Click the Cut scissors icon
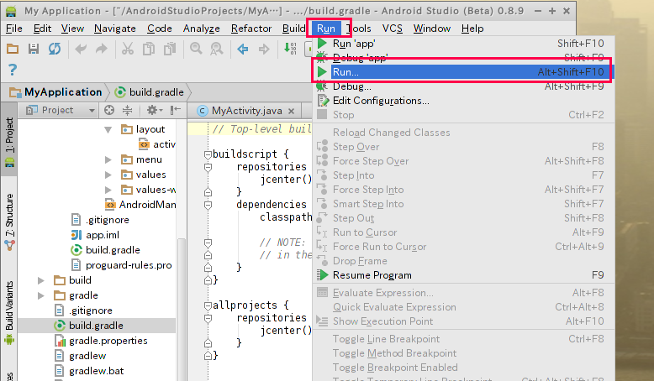This screenshot has width=654, height=381. 128,49
